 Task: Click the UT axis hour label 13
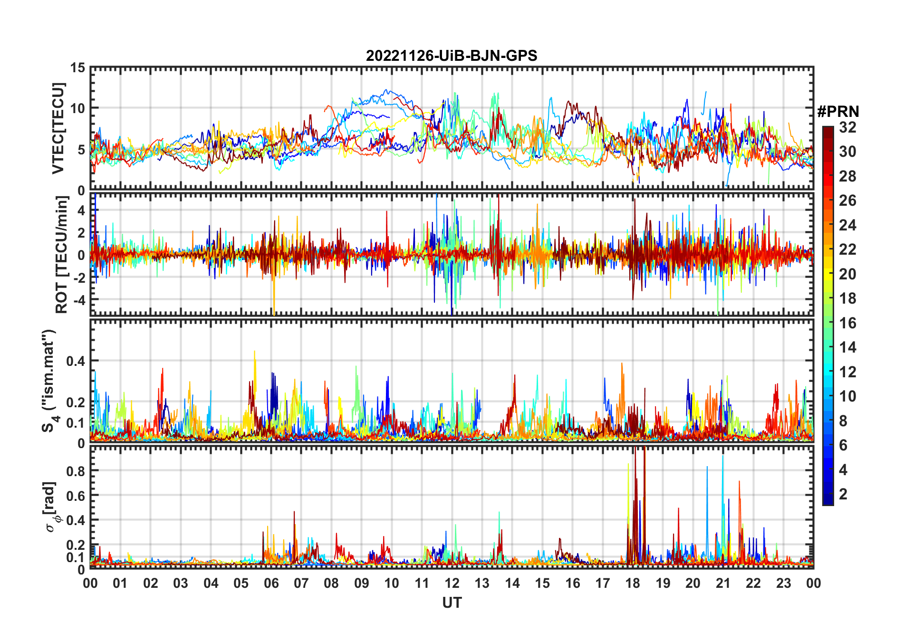click(482, 584)
